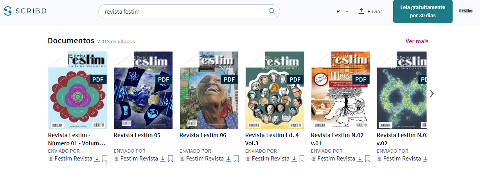Image resolution: width=480 pixels, height=173 pixels.
Task: Click user avatar icon under Revista Festim 06
Action: point(182,159)
